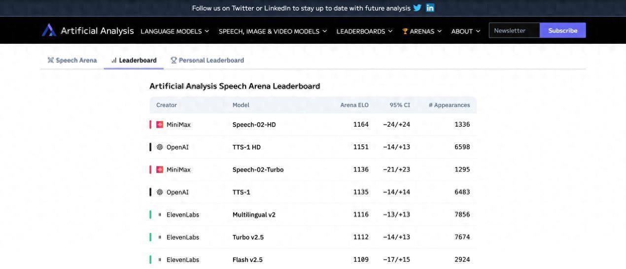Click the # Appearances column header
The image size is (626, 269).
(x=449, y=105)
